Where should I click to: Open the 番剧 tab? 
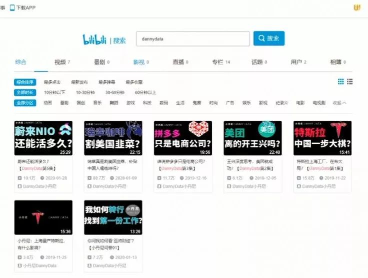[101, 62]
